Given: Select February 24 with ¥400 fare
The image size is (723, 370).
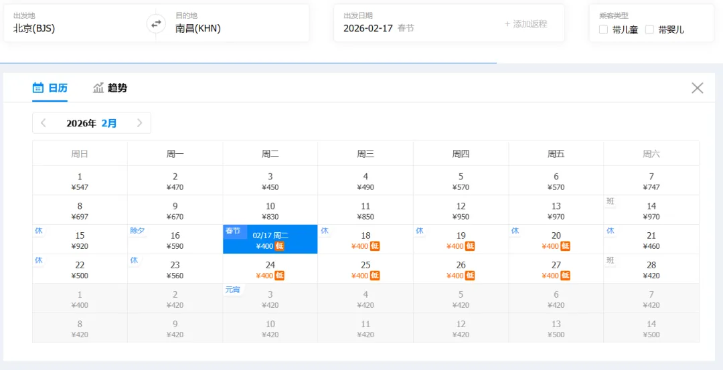Looking at the screenshot, I should click(x=270, y=269).
